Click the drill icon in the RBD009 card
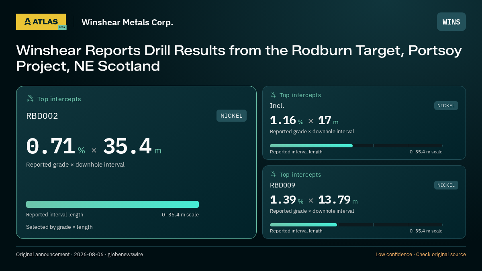Image resolution: width=482 pixels, height=271 pixels. (x=273, y=174)
